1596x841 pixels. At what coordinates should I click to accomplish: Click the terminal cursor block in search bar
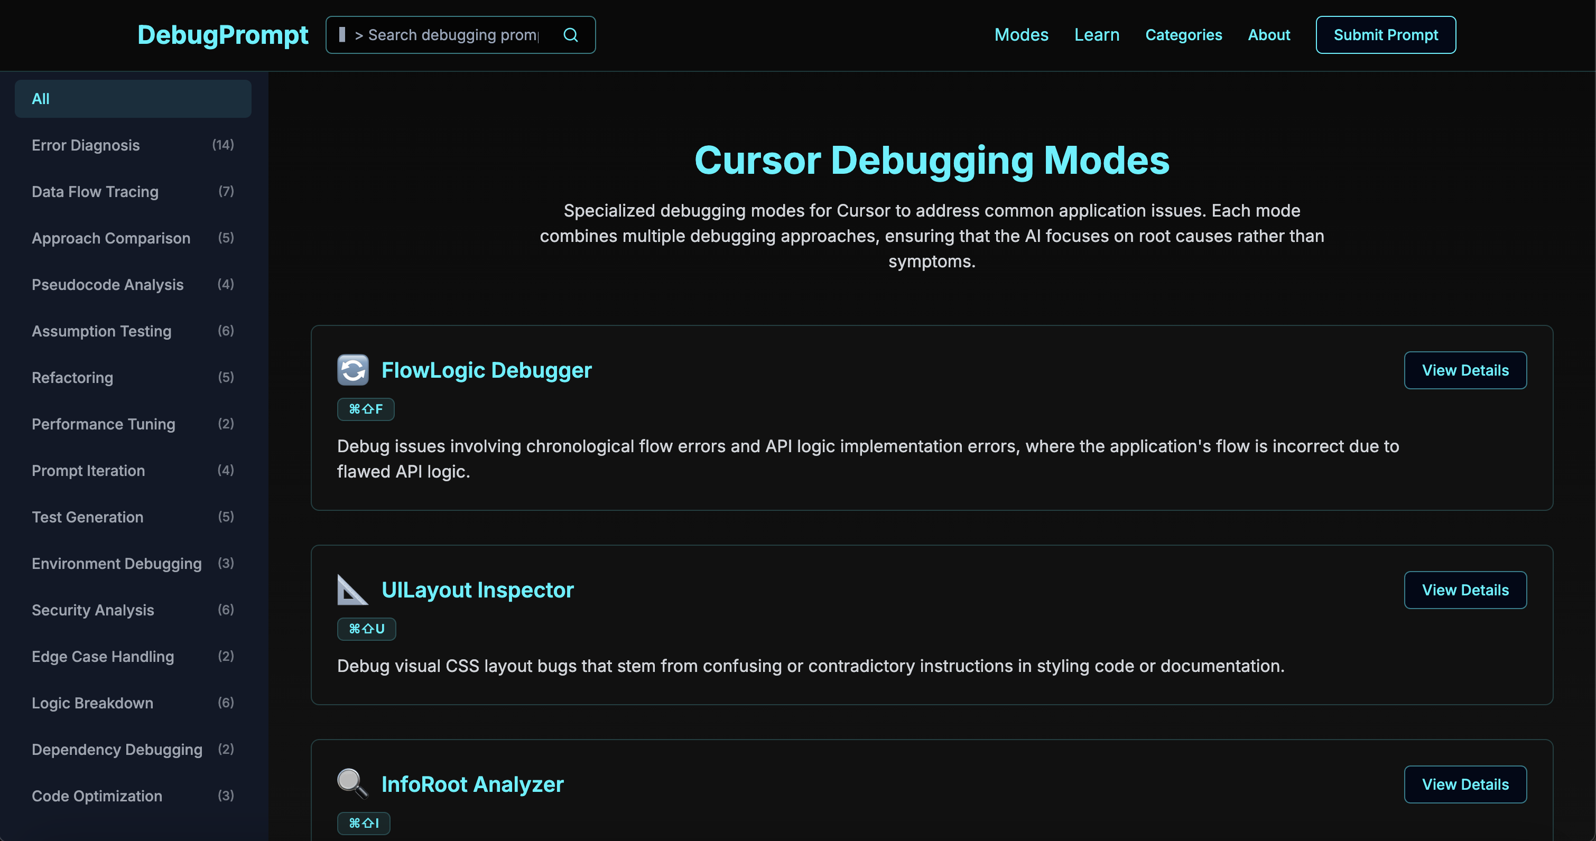[x=342, y=35]
